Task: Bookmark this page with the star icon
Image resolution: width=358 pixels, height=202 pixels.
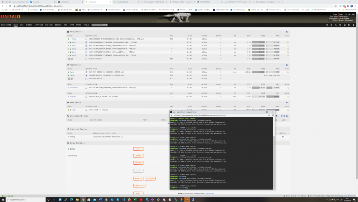Action: (x=336, y=6)
